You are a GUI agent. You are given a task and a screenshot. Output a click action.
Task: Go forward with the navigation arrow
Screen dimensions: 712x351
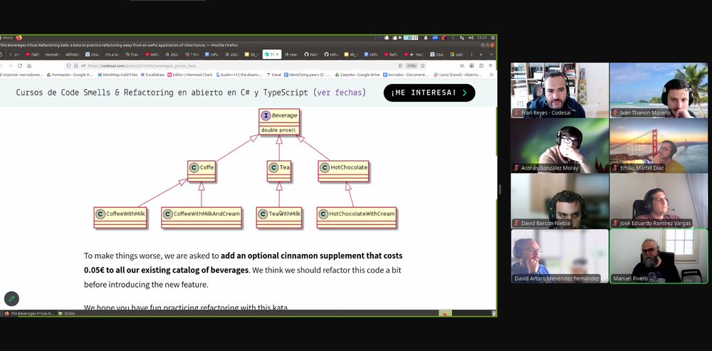tap(11, 66)
